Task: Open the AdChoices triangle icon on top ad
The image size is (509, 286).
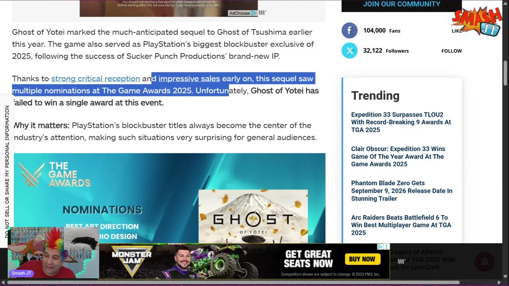Action: (x=254, y=13)
